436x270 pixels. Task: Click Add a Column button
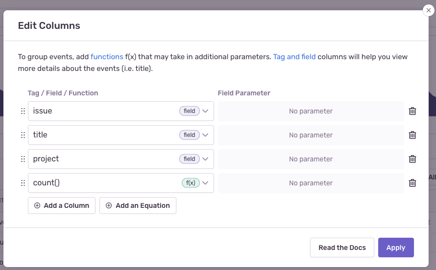point(62,205)
